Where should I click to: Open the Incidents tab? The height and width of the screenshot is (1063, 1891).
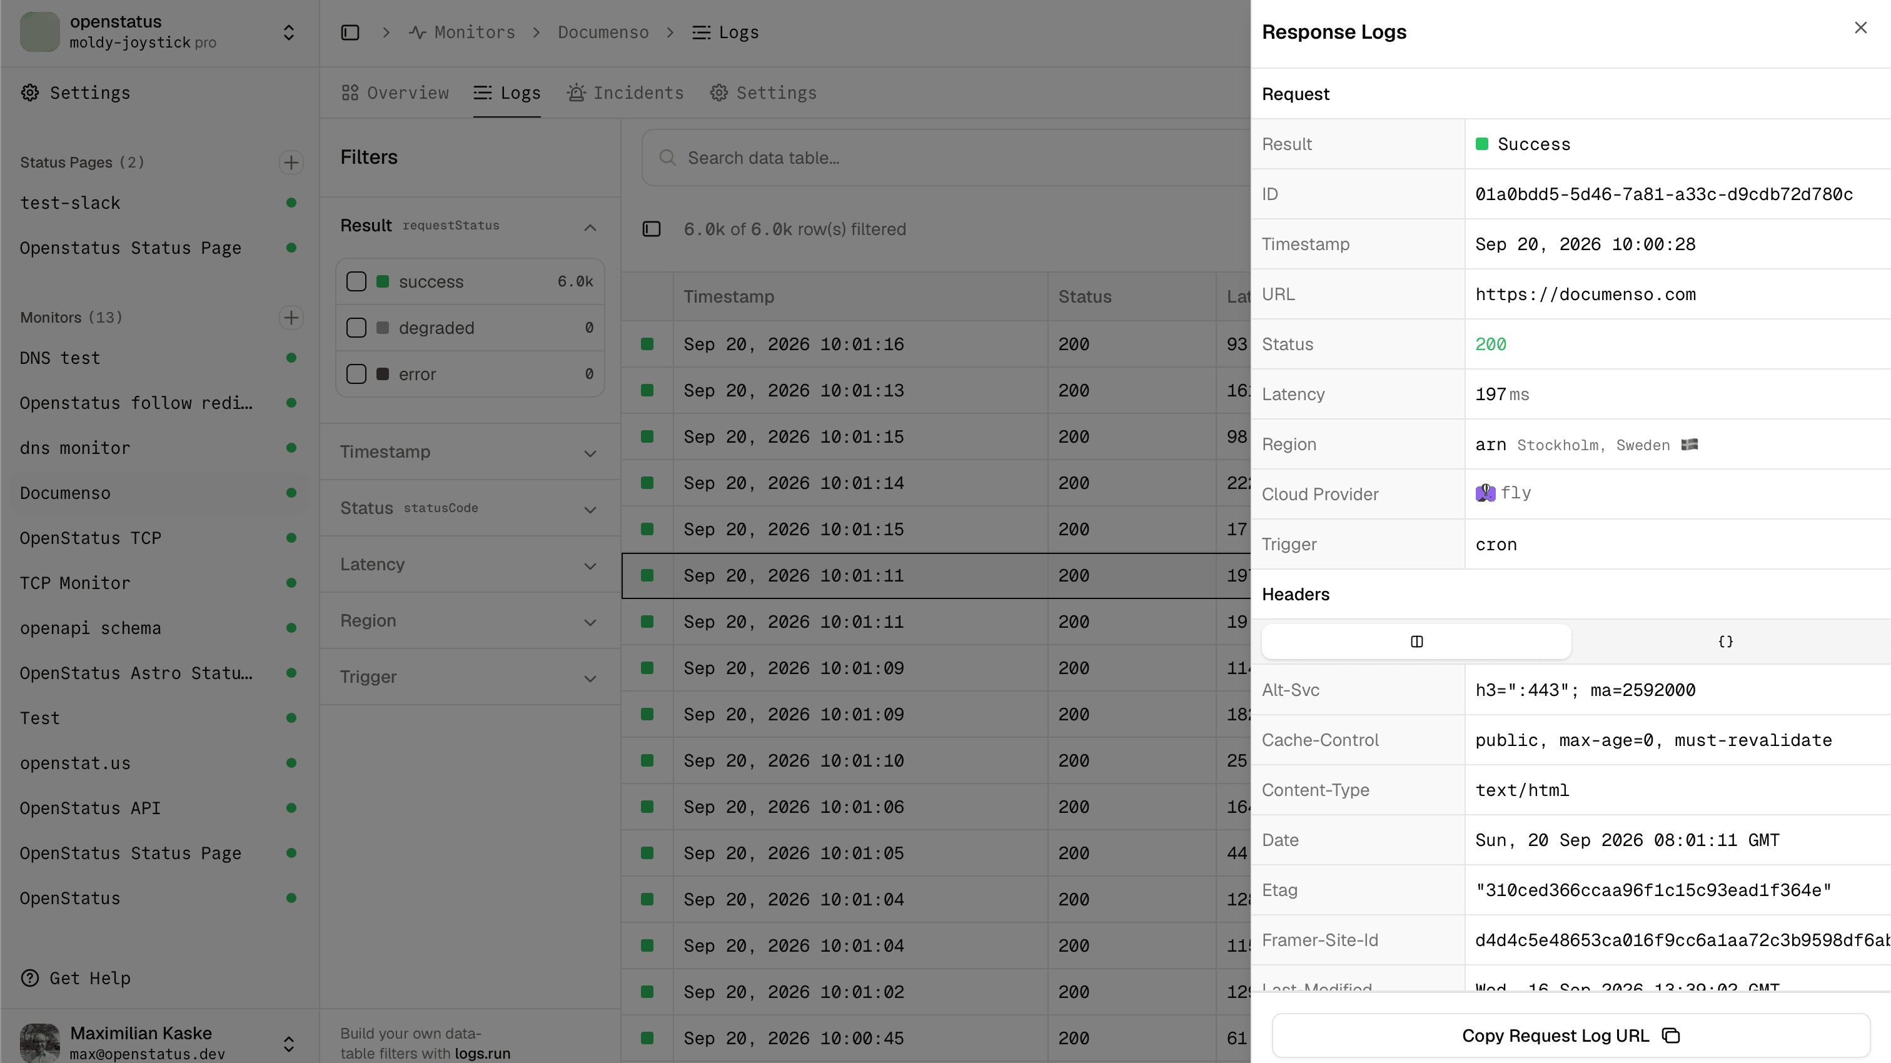tap(625, 93)
